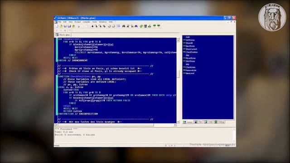The height and width of the screenshot is (163, 290).
Task: Click the 'LOCAL x, y, isfree' line
Action: point(71,87)
